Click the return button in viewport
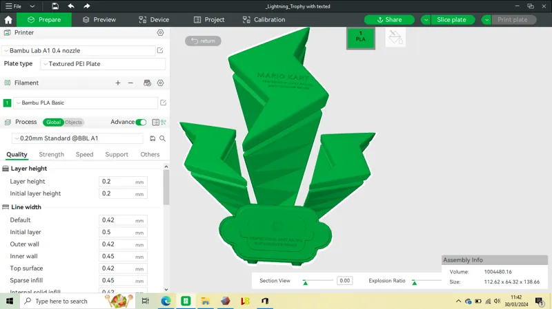Screen dimensions: 552x309 203,41
